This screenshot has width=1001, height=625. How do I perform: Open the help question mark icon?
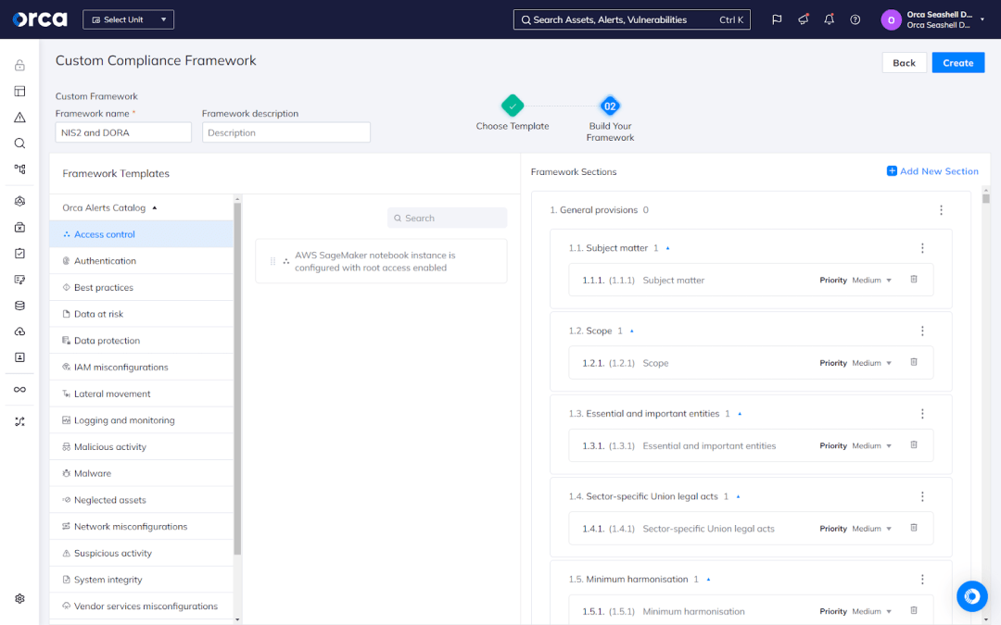(855, 19)
